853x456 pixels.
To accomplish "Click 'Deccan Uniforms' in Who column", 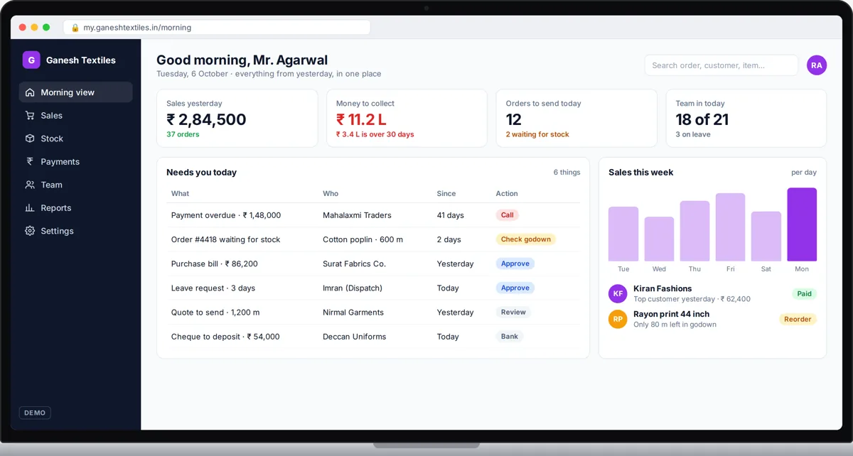I will coord(355,336).
